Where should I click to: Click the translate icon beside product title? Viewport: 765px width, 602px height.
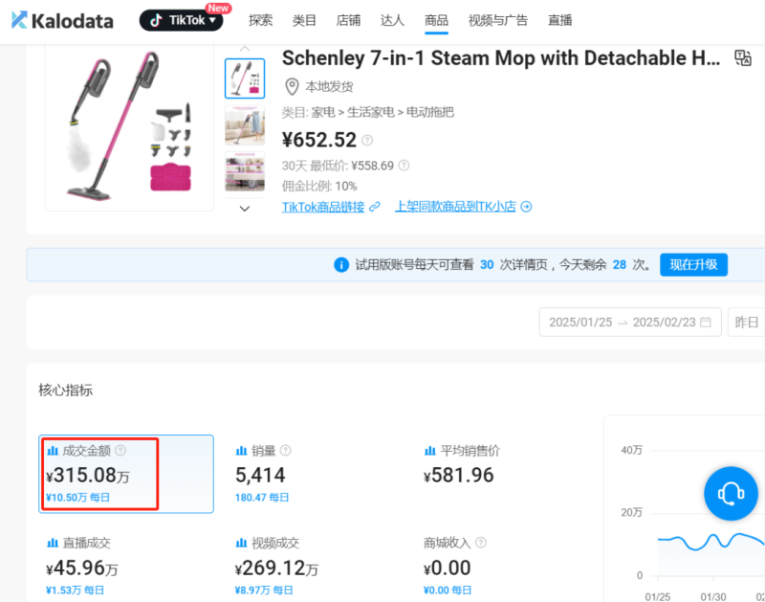click(x=743, y=58)
